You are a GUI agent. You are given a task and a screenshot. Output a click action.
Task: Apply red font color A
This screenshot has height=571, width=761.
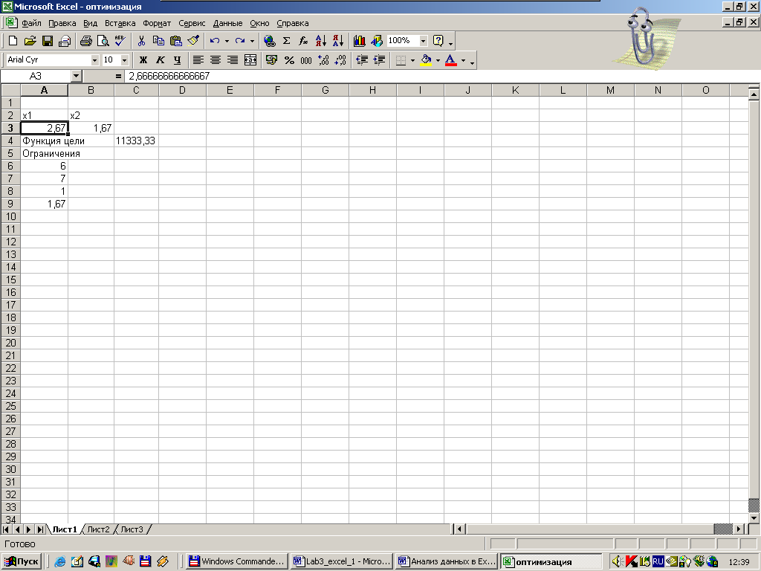[451, 59]
